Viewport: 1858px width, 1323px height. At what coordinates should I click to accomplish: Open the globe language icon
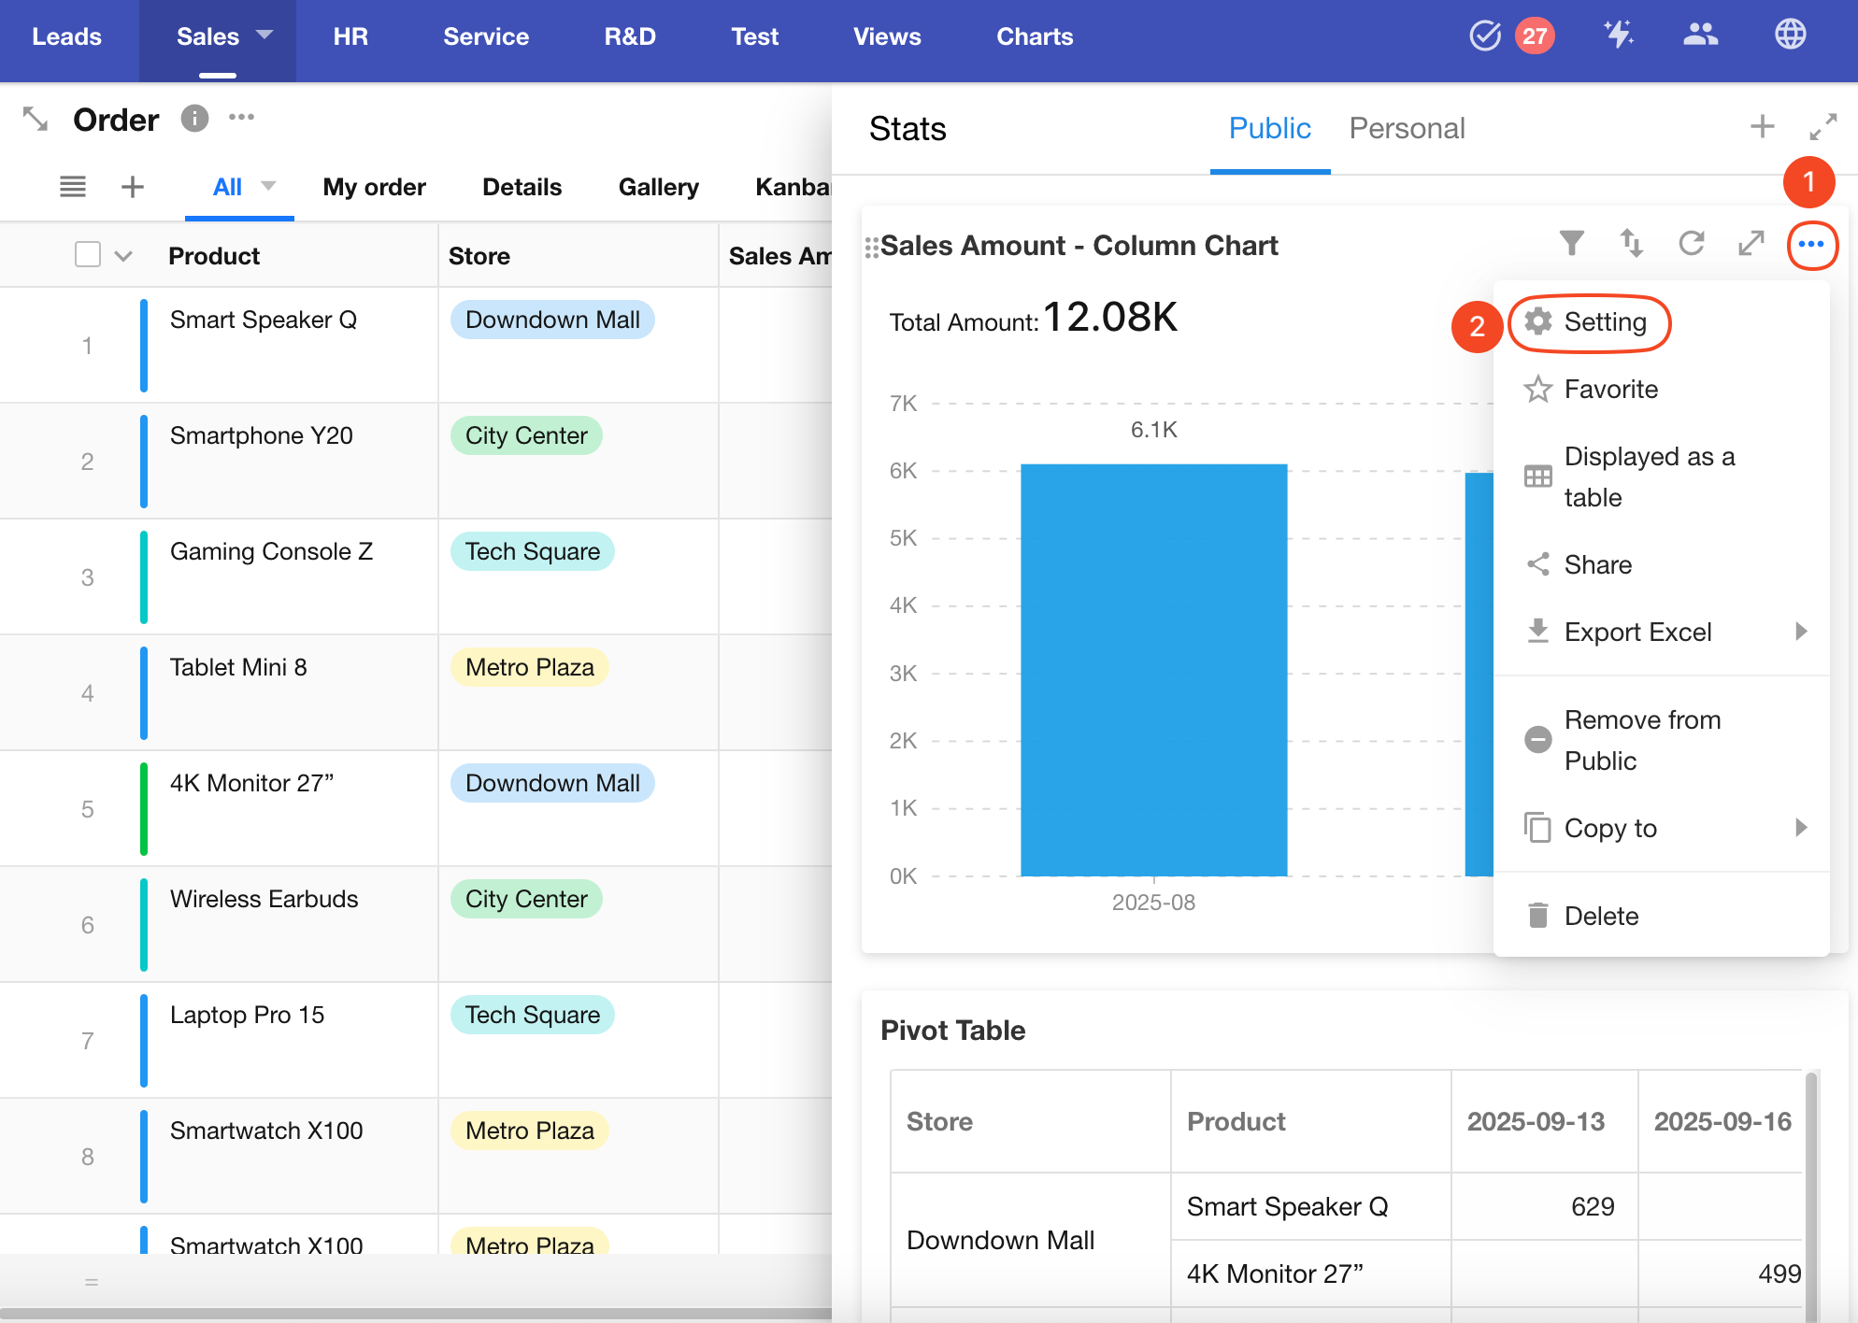click(x=1790, y=36)
